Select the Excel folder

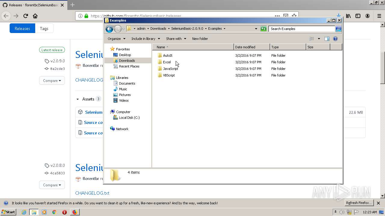point(164,62)
